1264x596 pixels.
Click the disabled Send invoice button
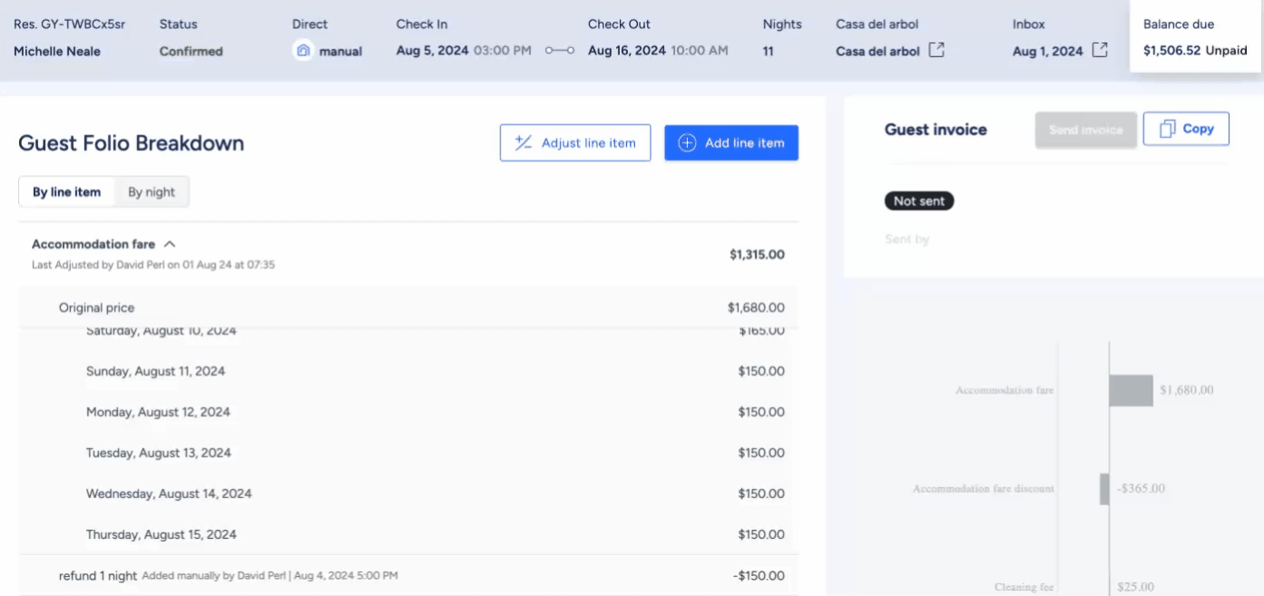point(1085,129)
